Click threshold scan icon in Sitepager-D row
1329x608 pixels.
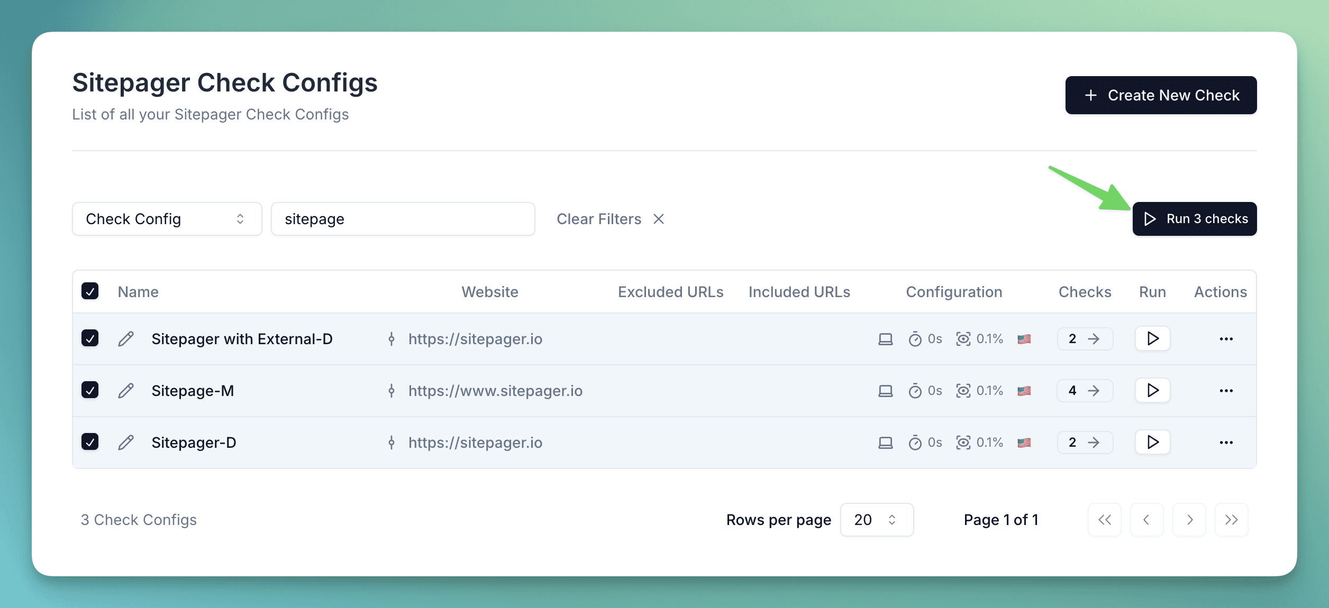tap(963, 443)
